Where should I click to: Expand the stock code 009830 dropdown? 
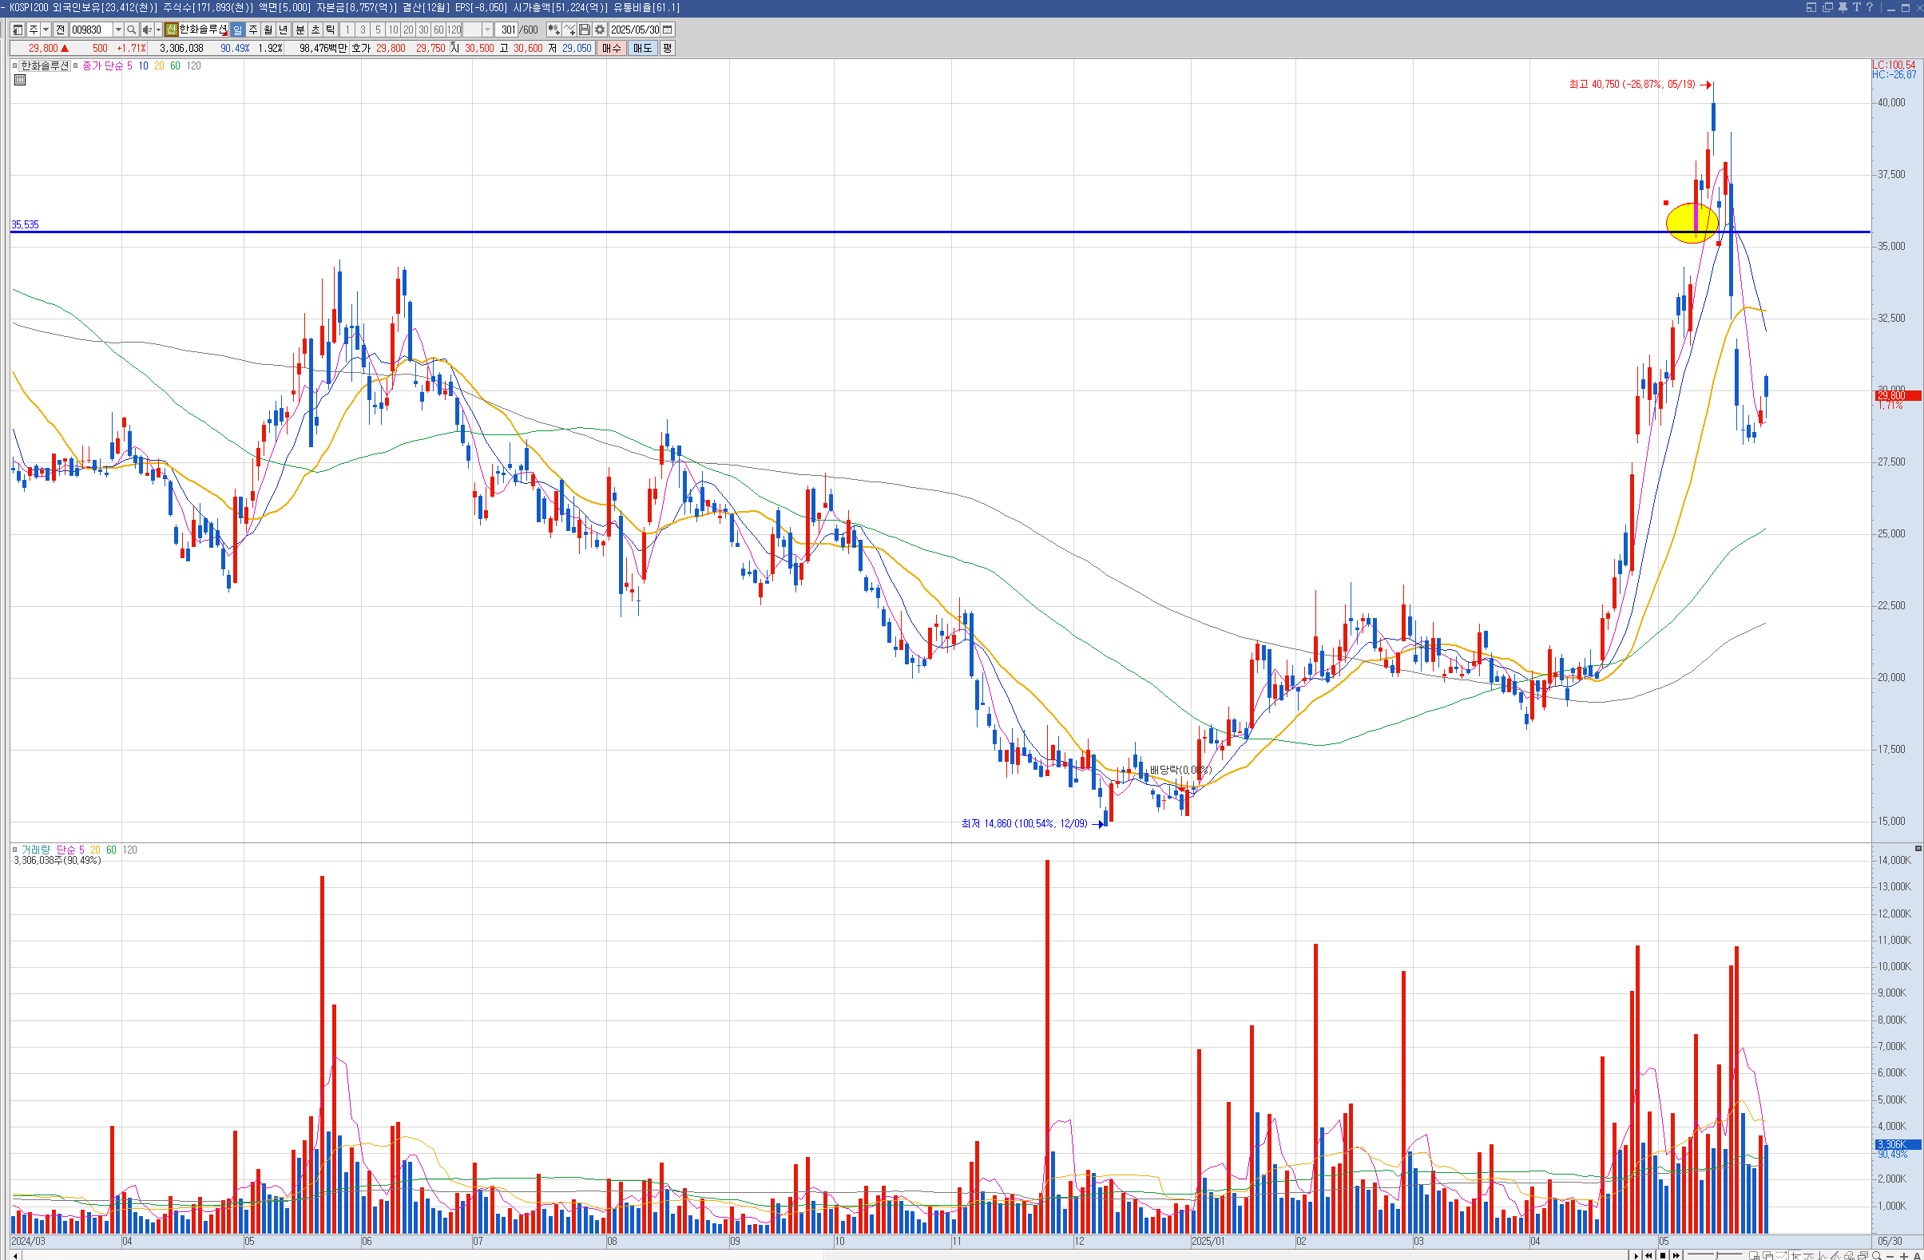(118, 30)
